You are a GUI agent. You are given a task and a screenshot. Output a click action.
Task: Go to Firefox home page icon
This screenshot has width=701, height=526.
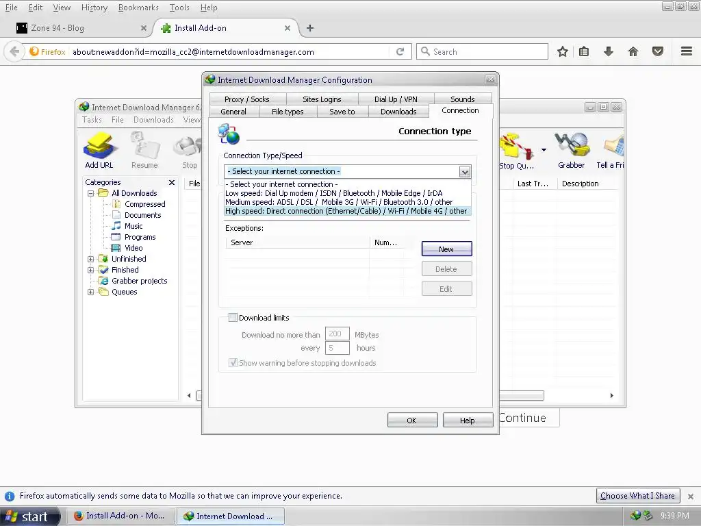coord(633,51)
